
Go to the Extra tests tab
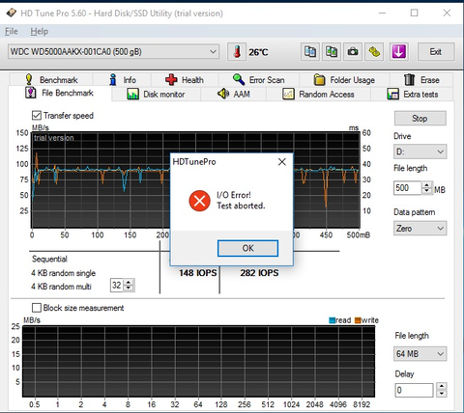click(413, 95)
